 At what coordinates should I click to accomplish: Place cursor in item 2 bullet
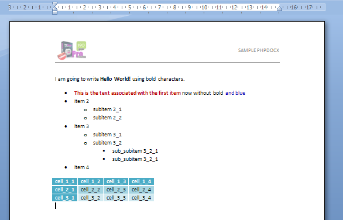[81, 101]
